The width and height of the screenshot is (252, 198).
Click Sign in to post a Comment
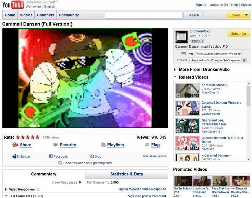tap(147, 196)
